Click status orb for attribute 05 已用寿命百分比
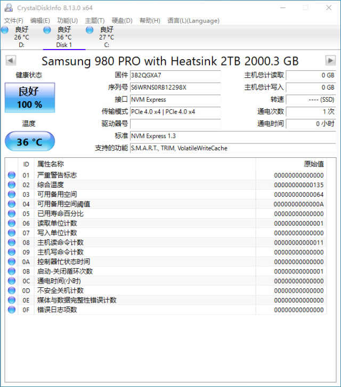This screenshot has height=387, width=341. [12, 214]
